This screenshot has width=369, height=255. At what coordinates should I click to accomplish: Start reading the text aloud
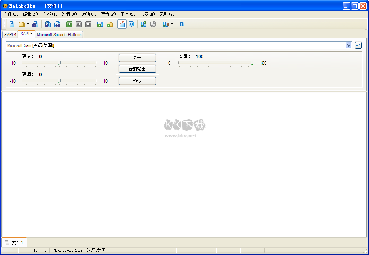[69, 24]
